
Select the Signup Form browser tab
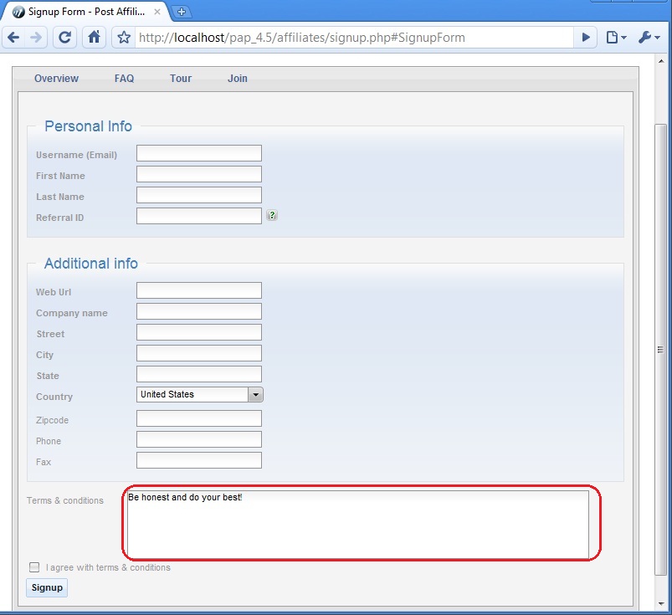pos(85,12)
